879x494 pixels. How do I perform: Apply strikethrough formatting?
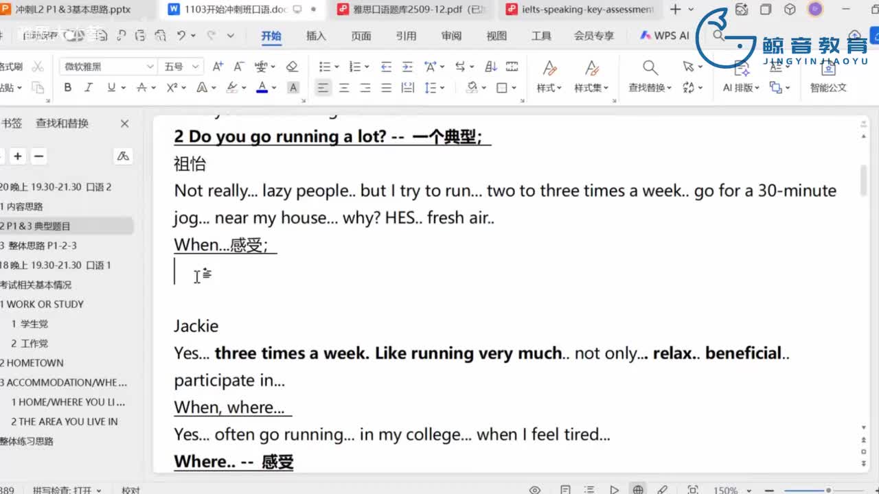tap(141, 88)
